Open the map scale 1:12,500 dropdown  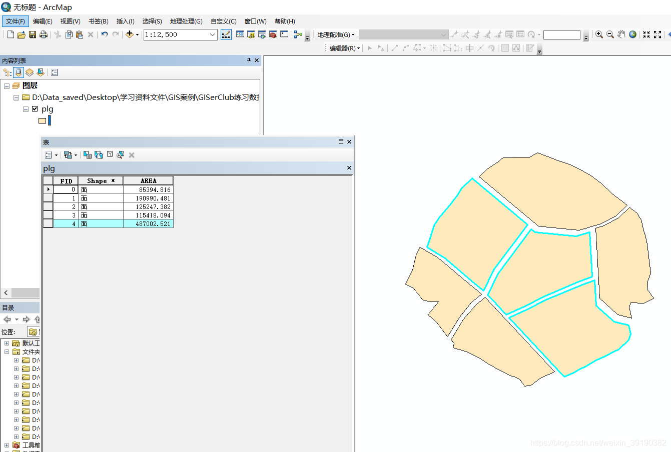(213, 34)
